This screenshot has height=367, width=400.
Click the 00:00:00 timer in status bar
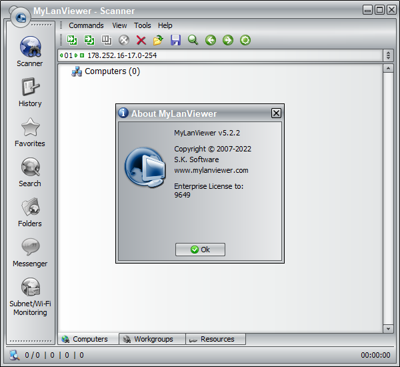375,355
